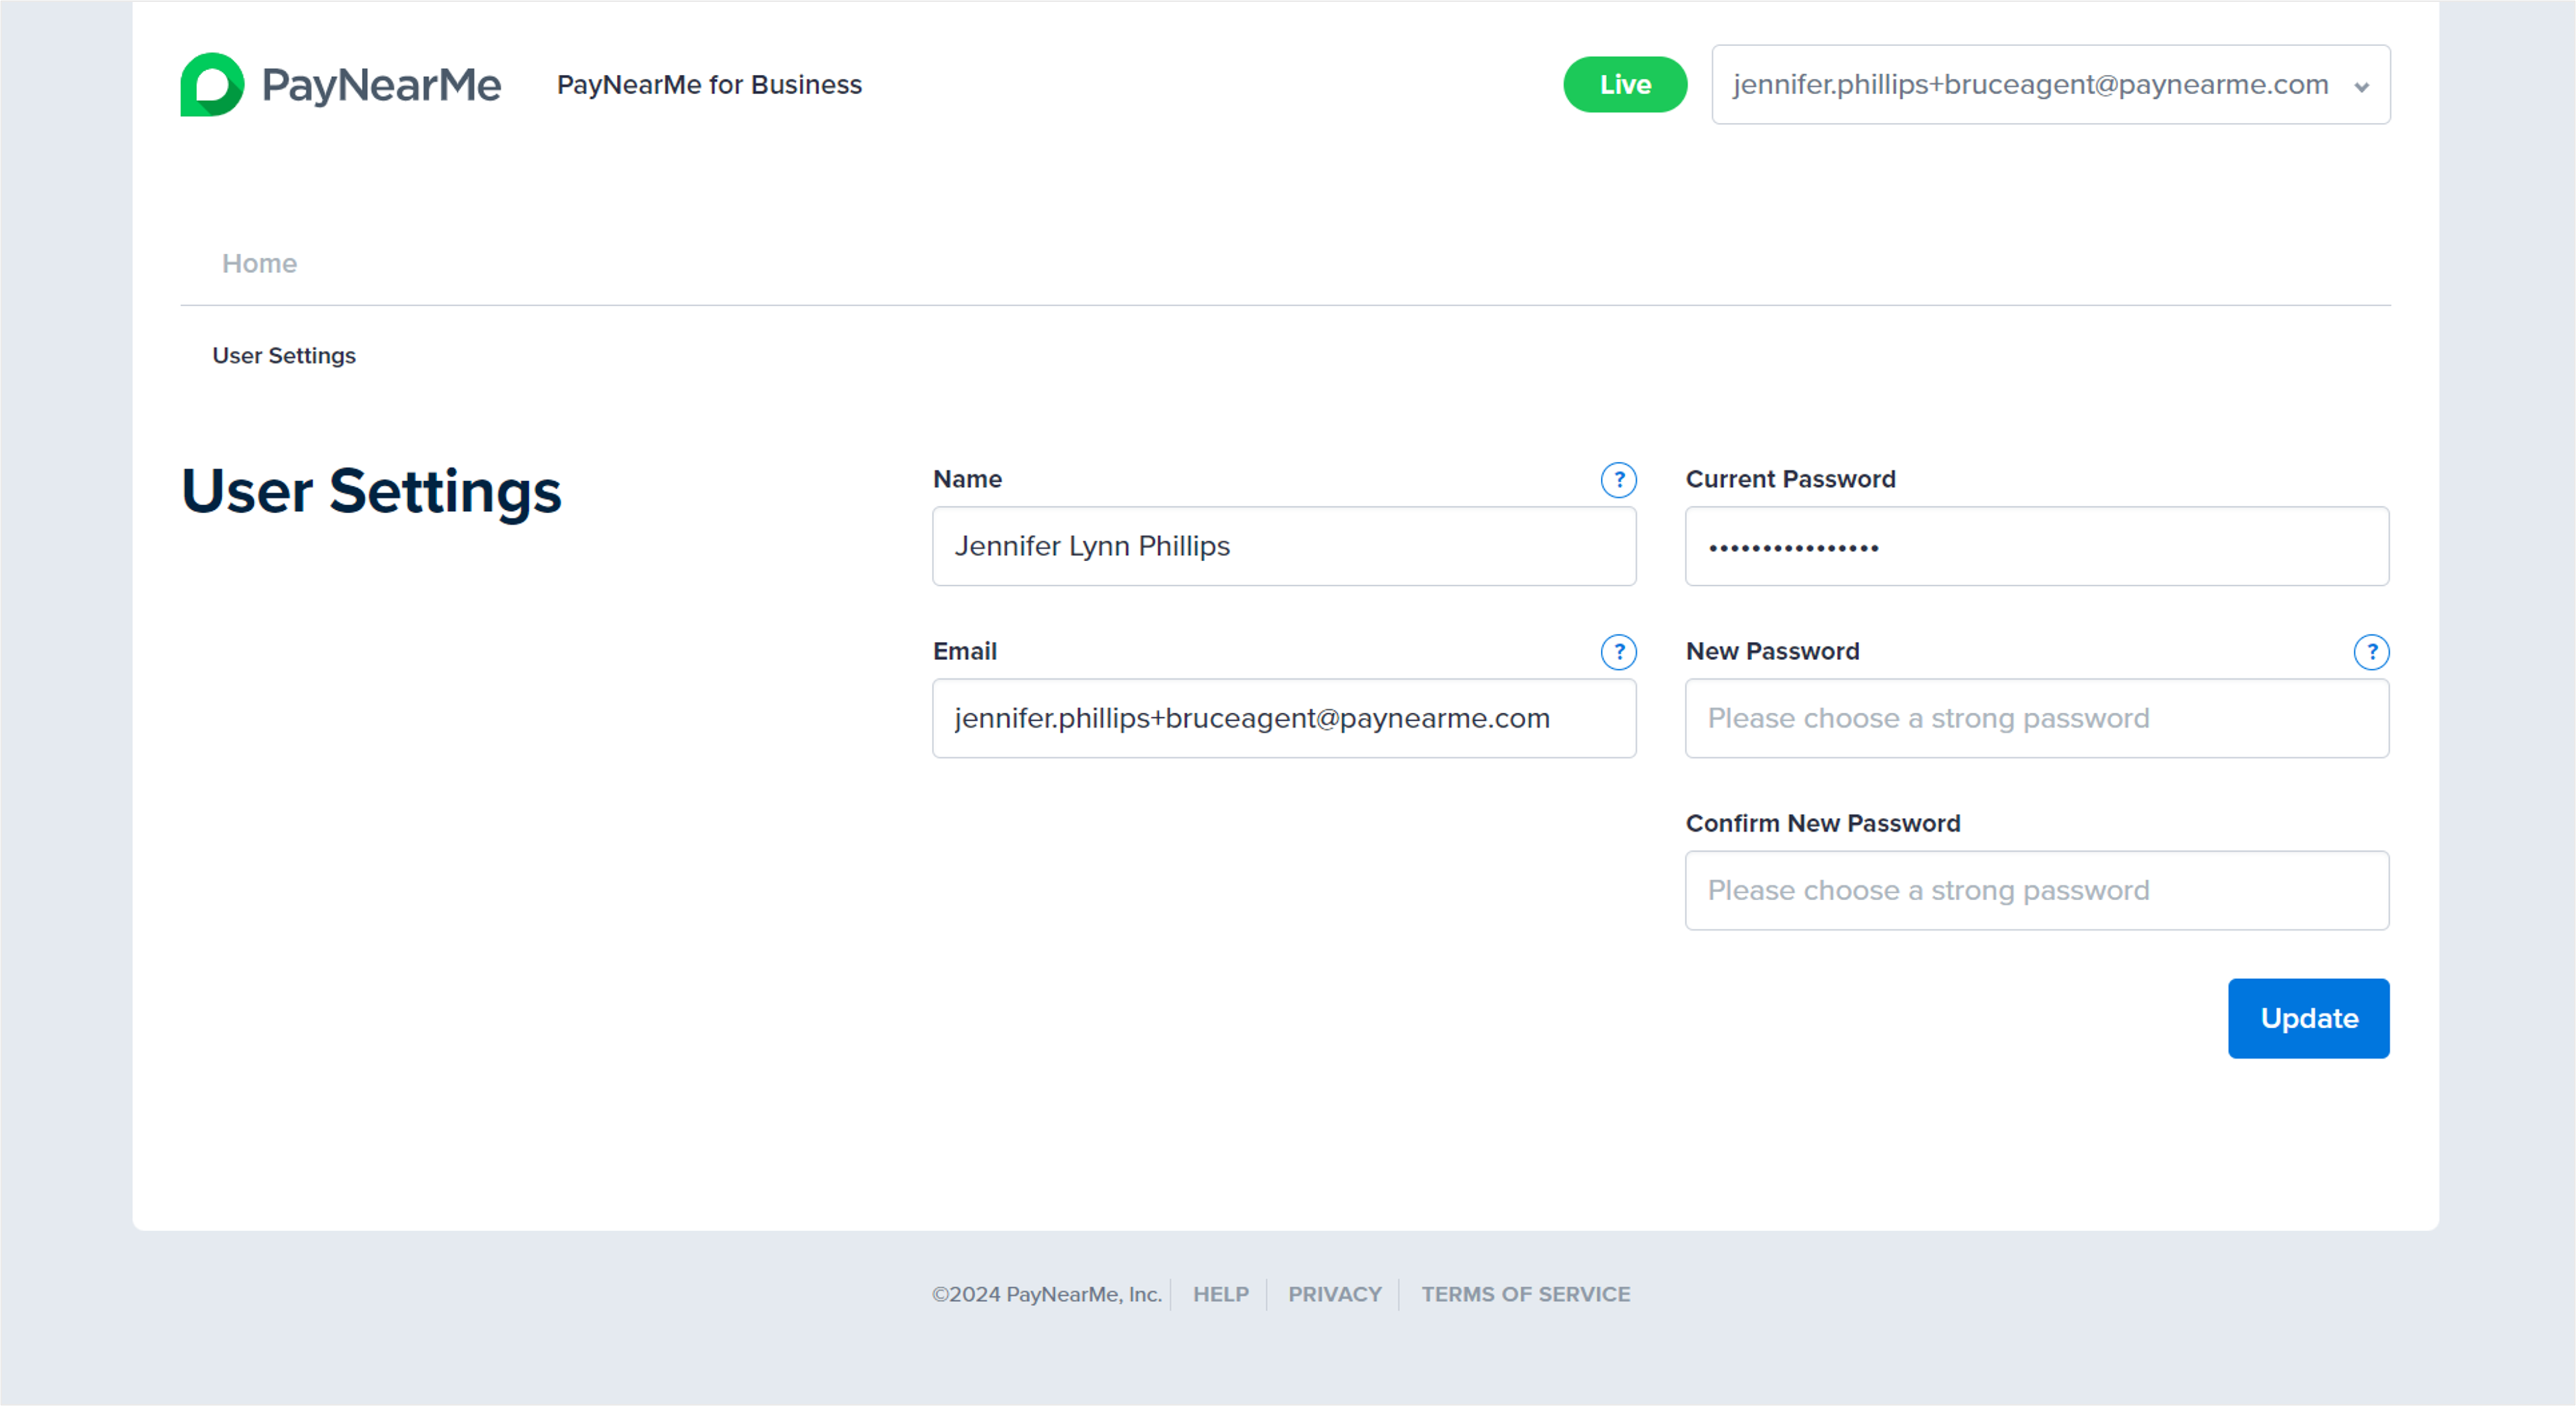Click into the Name input field
Viewport: 2576px width, 1406px height.
point(1283,546)
